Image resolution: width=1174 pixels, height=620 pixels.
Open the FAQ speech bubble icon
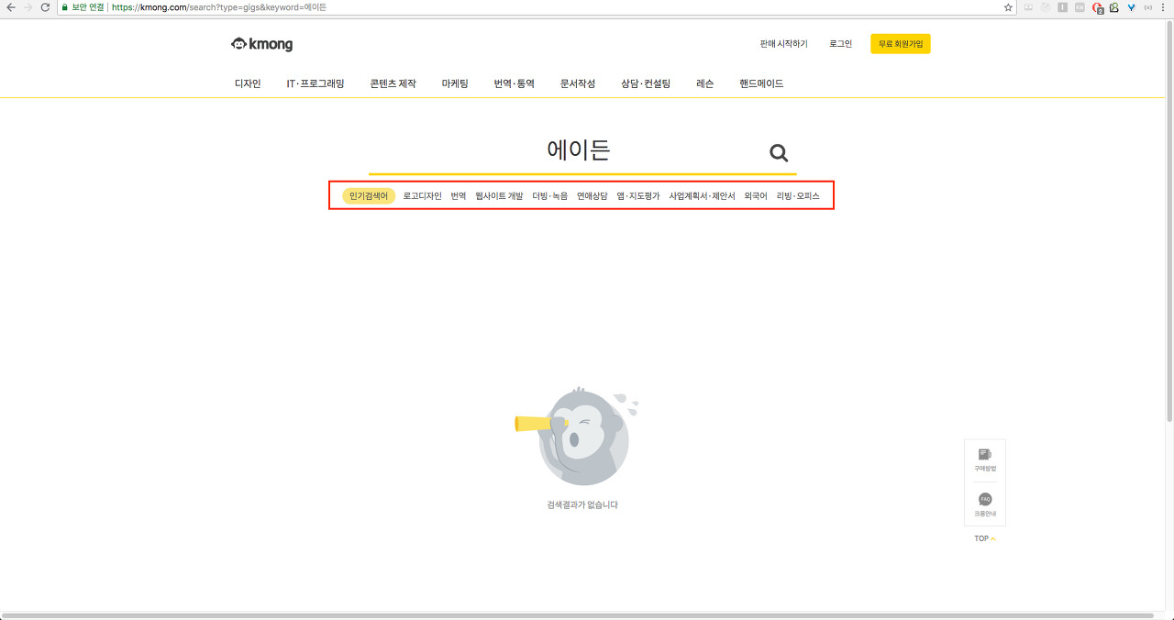[x=984, y=500]
